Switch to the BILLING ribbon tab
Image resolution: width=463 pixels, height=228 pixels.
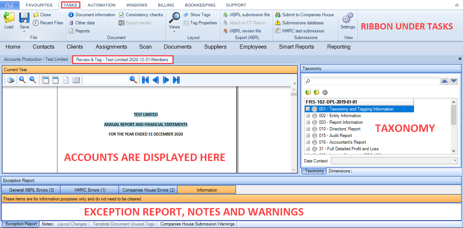[166, 5]
